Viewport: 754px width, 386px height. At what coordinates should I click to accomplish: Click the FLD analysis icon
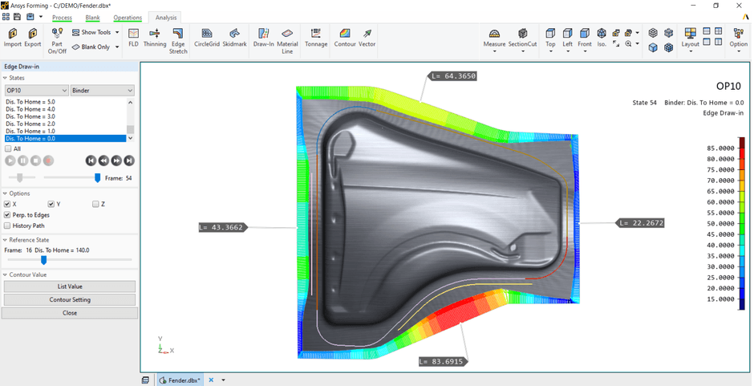(x=133, y=37)
